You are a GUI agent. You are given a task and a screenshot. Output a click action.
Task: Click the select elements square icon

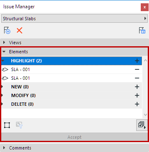(x=7, y=125)
